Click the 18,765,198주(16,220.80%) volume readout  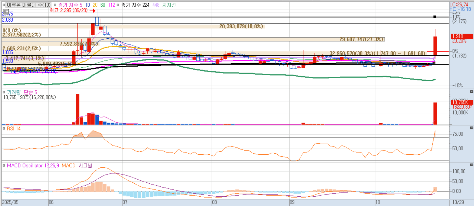(x=29, y=97)
